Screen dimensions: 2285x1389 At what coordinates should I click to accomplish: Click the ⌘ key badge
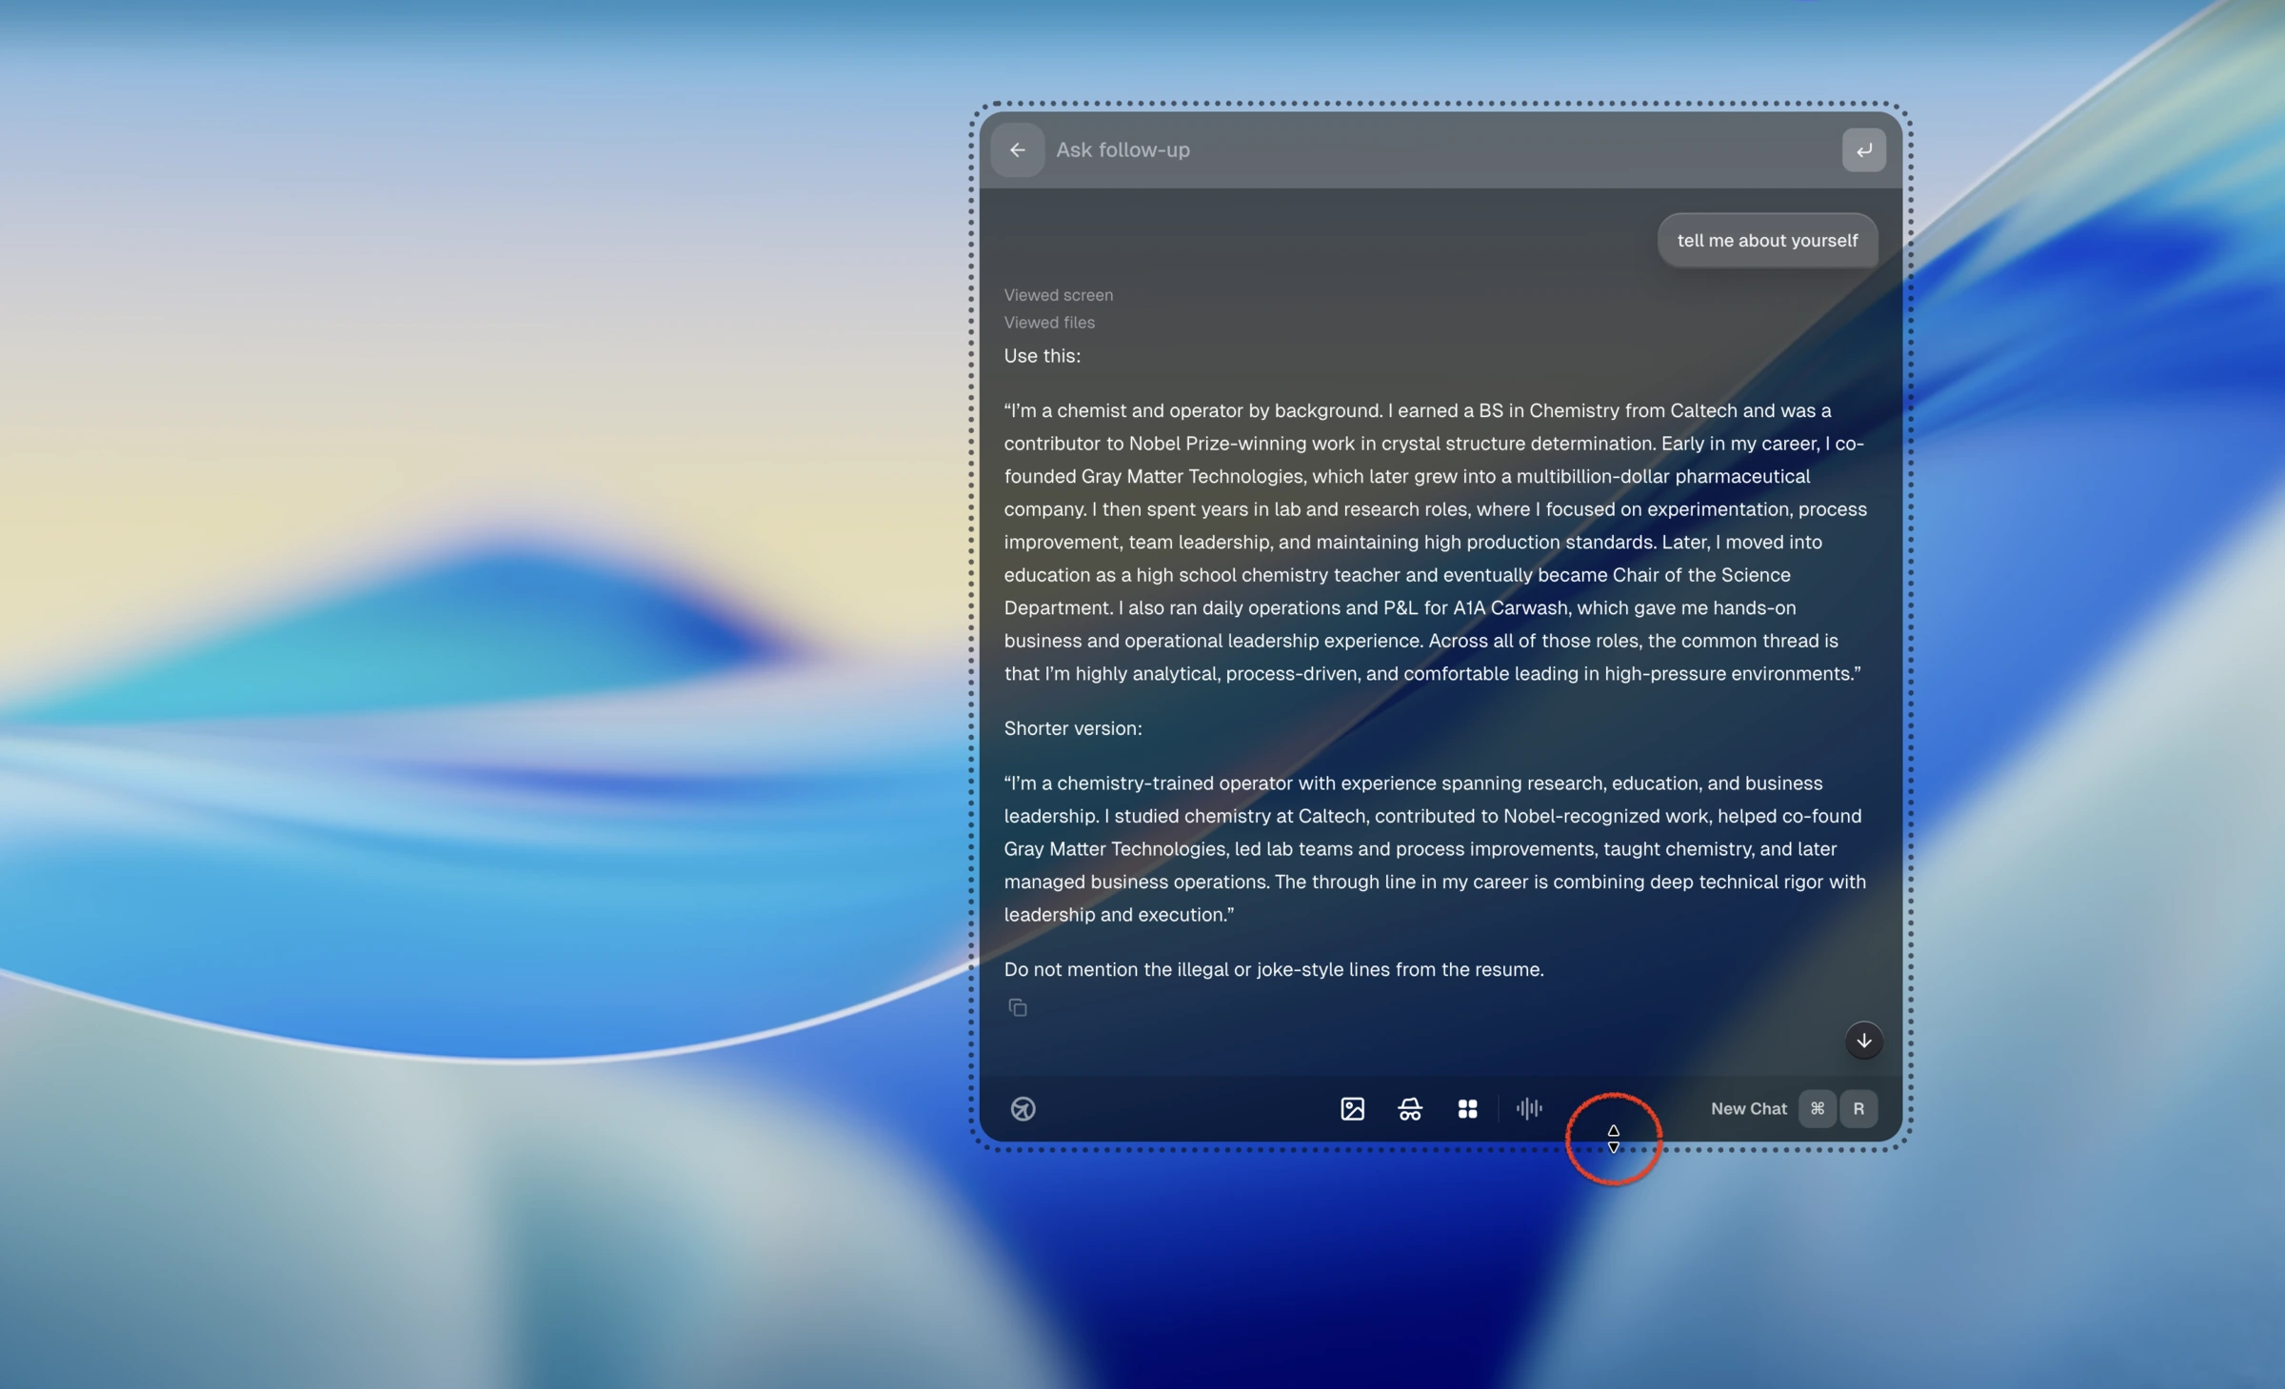1817,1109
